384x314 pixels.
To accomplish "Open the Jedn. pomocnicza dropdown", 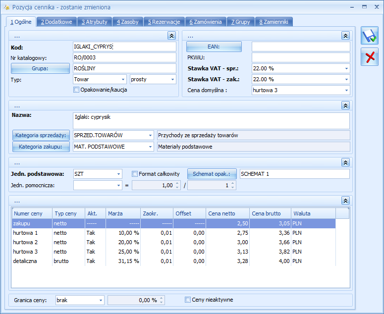I will tap(118, 186).
